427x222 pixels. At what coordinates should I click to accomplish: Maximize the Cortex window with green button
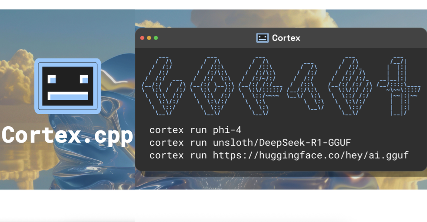coord(156,38)
